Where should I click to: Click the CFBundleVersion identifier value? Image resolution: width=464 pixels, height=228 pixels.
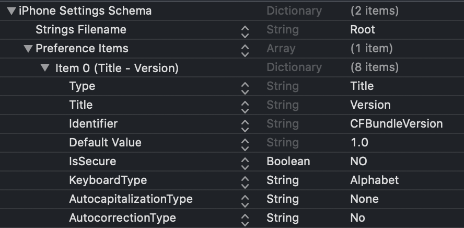tap(396, 124)
